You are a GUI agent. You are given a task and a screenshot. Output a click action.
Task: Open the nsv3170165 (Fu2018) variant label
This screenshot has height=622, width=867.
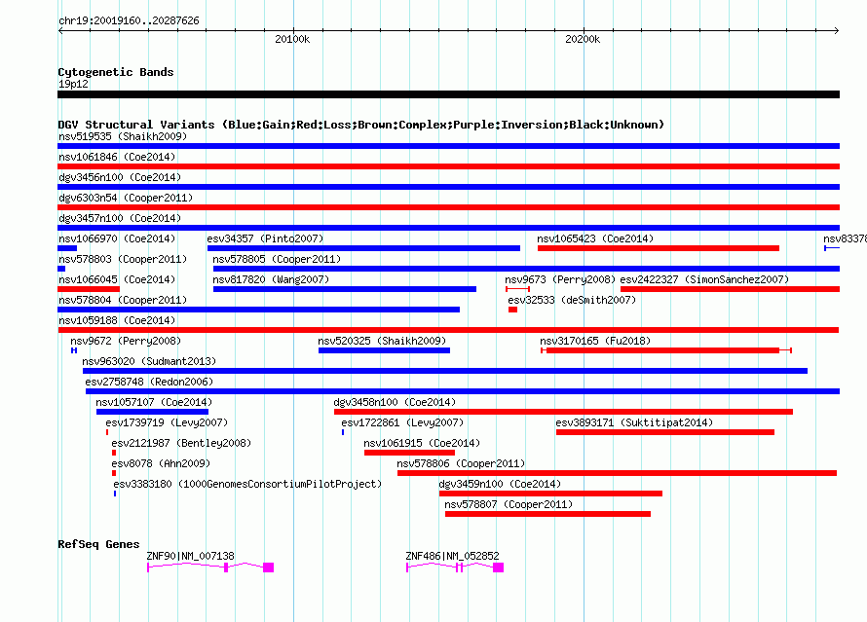coord(595,341)
